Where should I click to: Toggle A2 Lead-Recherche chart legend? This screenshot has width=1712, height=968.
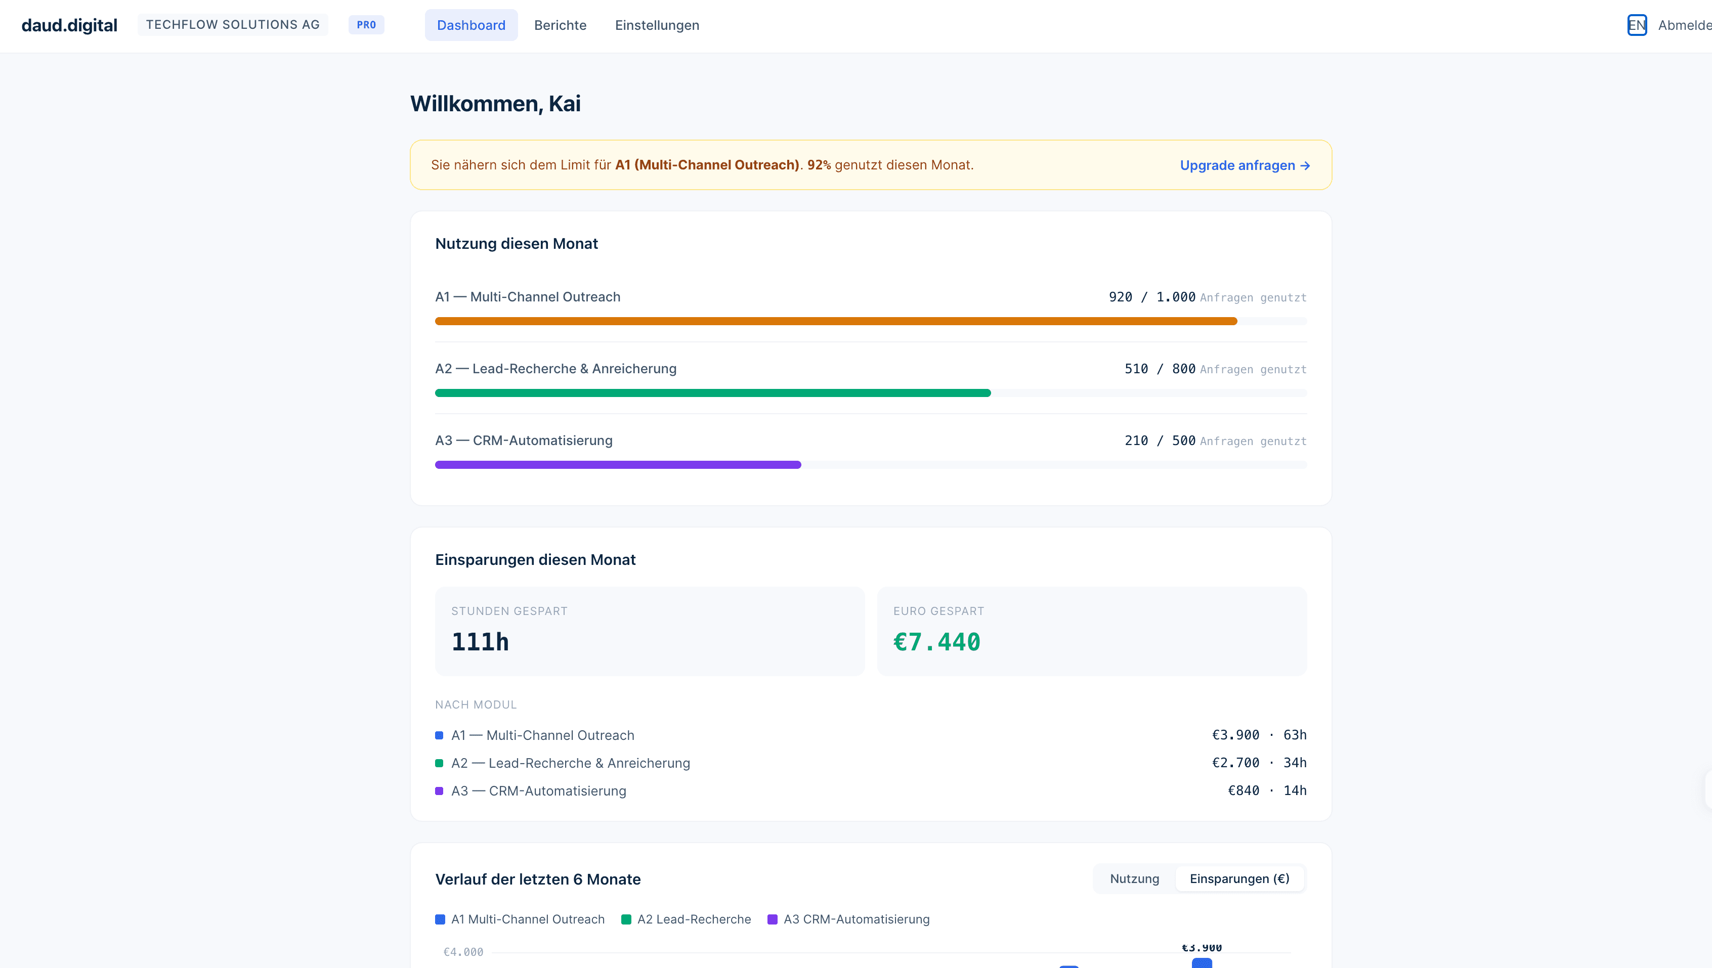click(686, 919)
